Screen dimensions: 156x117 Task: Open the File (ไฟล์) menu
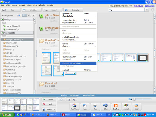point(3,5)
